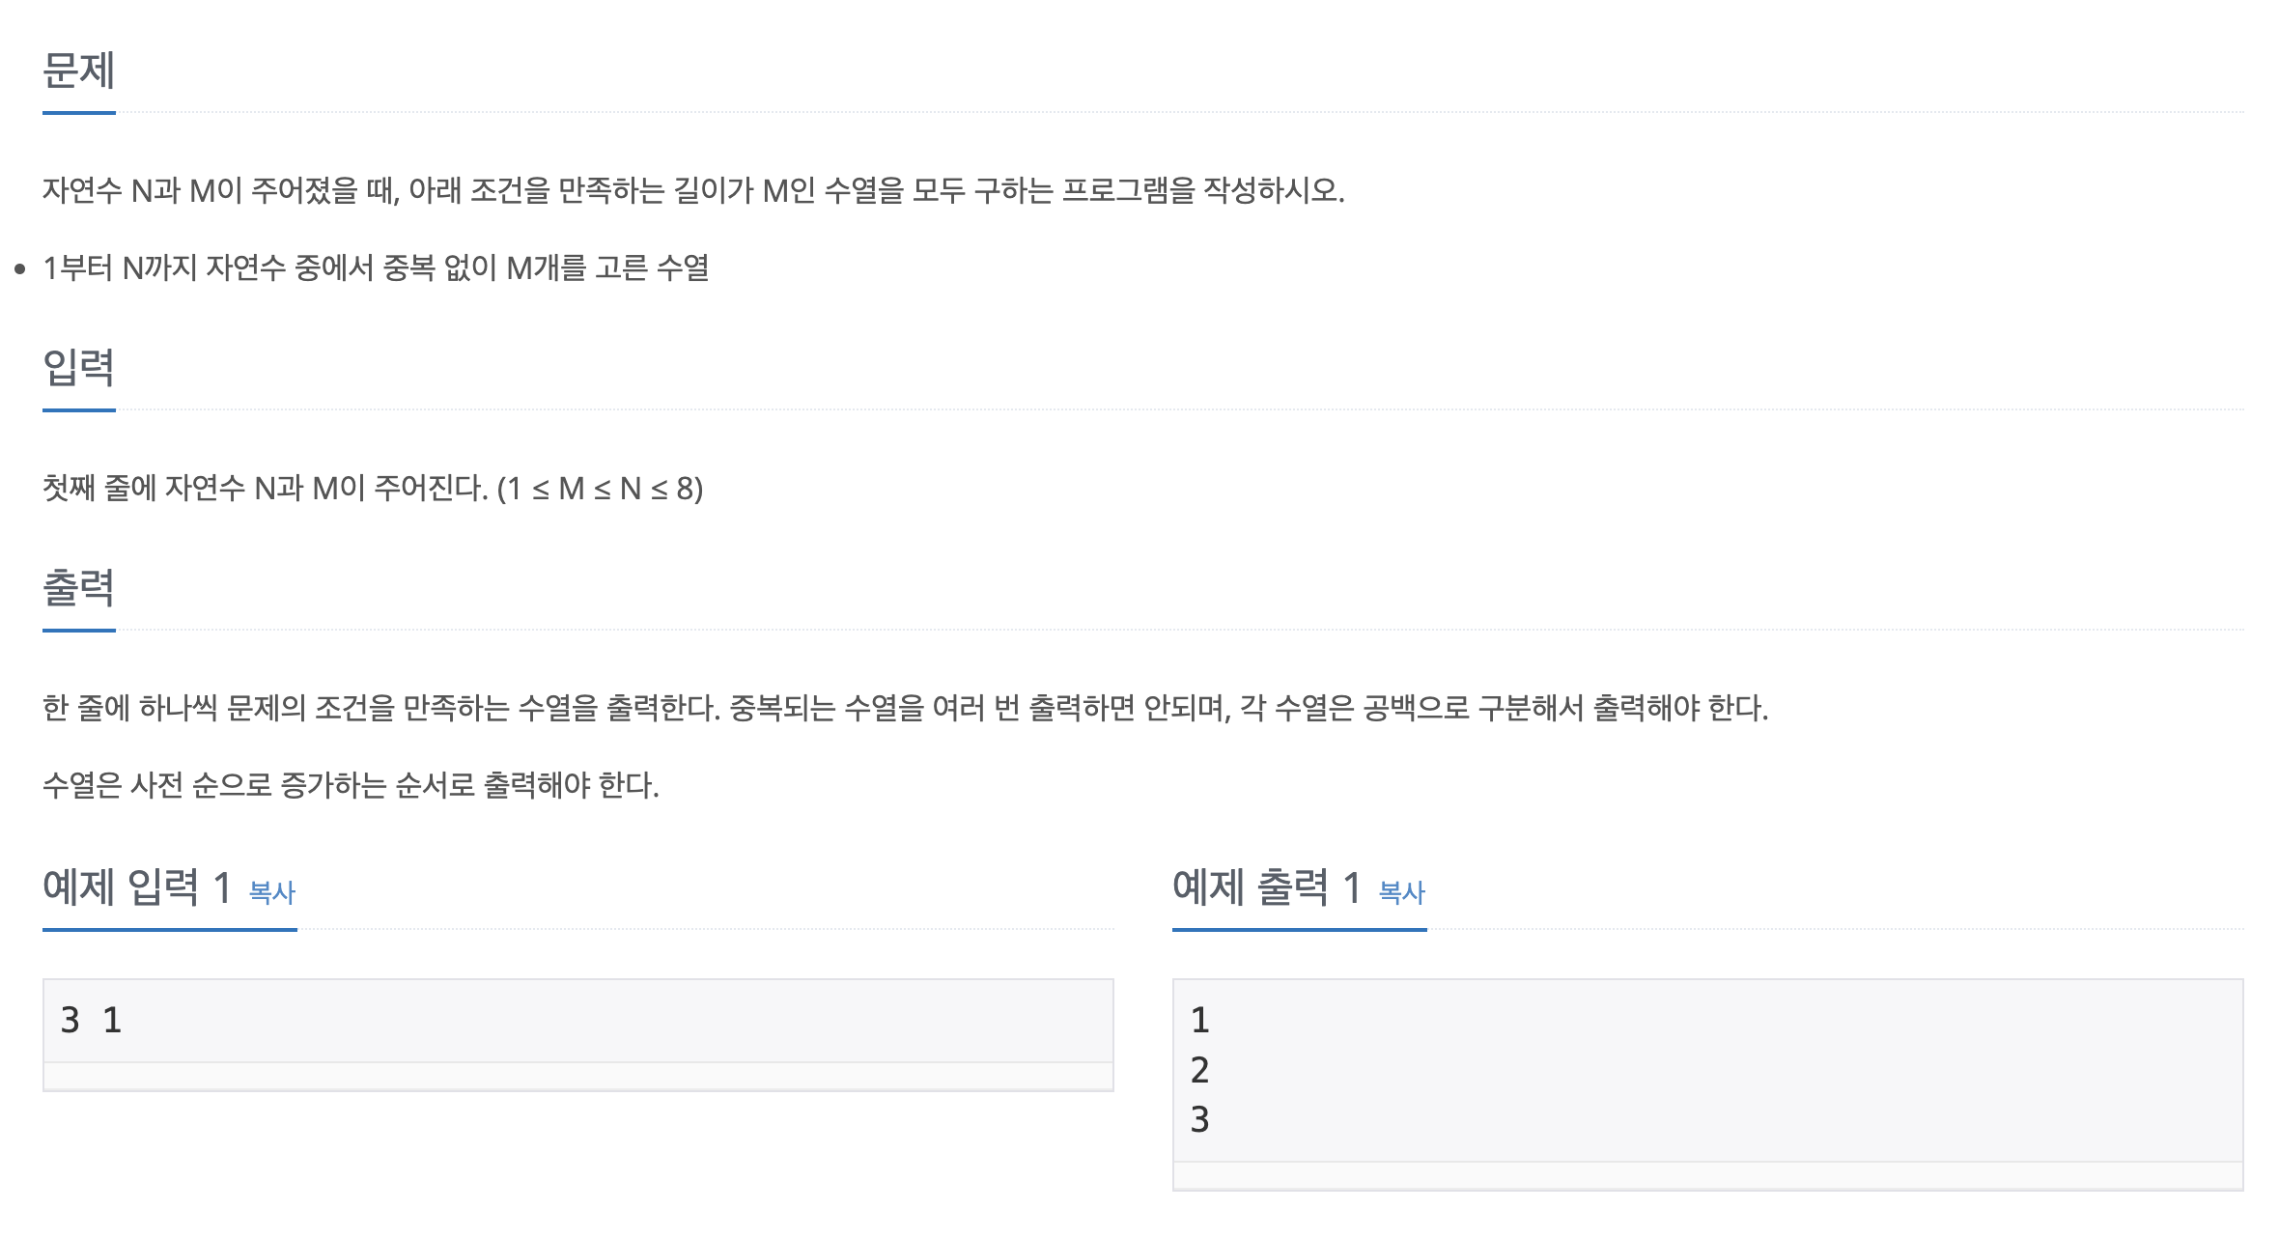Screen dimensions: 2279x1238
Task: Click the bullet item about 중복 없이 M개를 고른 수열
Action: pos(377,267)
